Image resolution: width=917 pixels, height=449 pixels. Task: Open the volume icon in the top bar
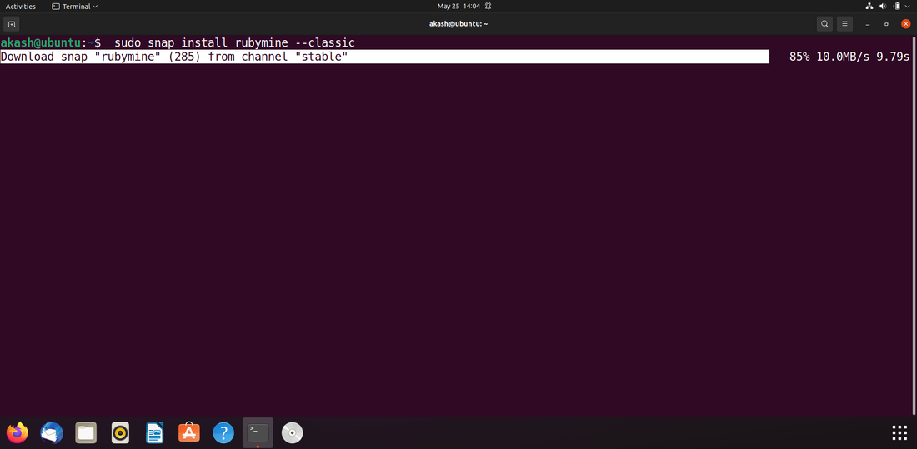click(x=883, y=7)
